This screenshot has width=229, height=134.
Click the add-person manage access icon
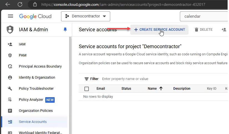pyautogui.click(x=224, y=30)
